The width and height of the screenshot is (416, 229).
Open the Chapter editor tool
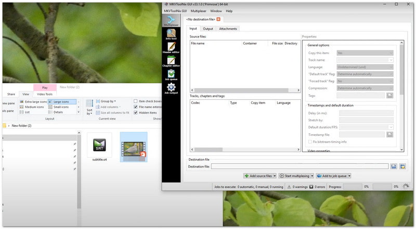click(171, 62)
